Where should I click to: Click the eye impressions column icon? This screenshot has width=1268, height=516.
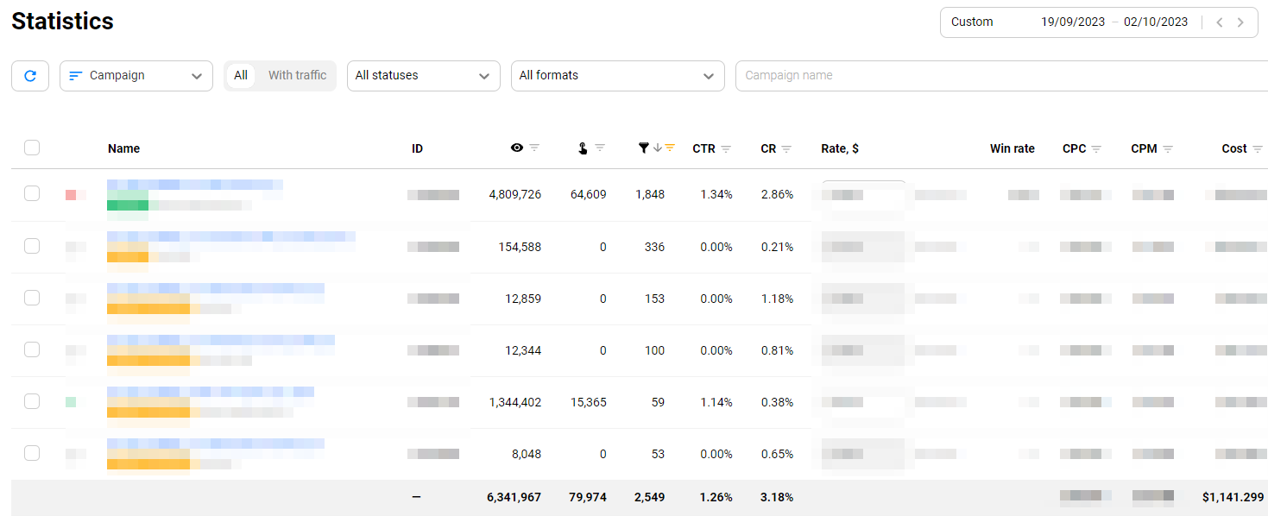516,148
